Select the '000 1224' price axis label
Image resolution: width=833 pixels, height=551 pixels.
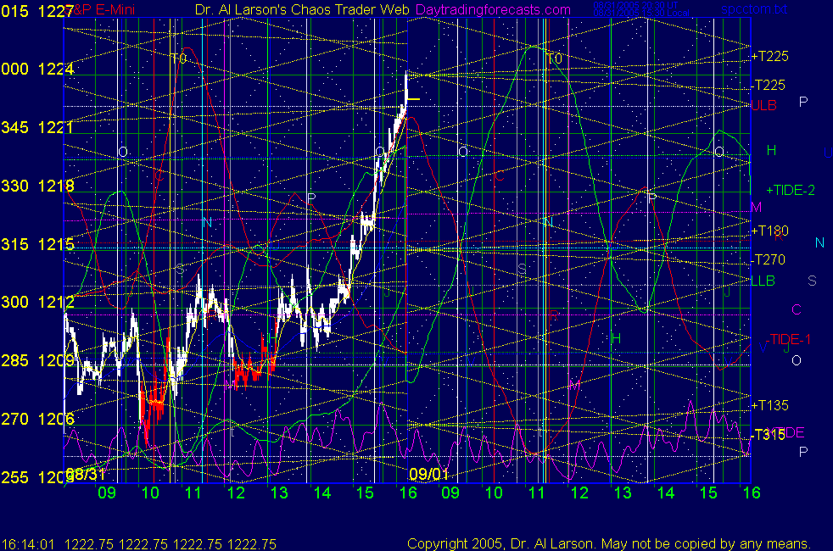click(37, 69)
